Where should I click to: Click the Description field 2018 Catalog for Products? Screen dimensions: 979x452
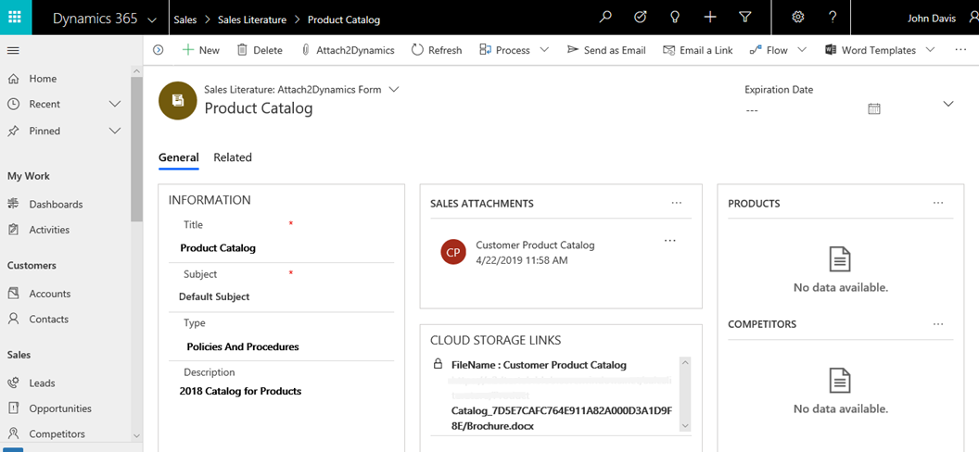click(240, 392)
